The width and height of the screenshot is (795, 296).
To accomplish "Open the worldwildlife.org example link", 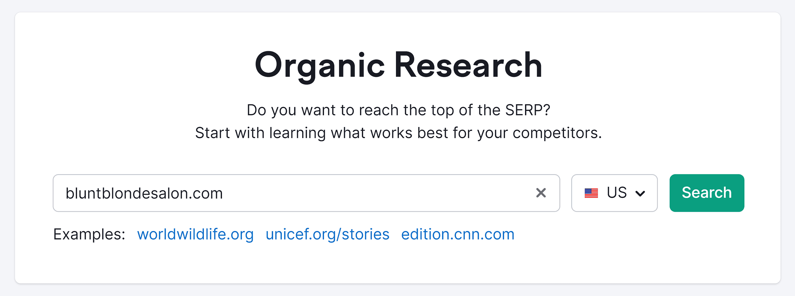I will [195, 234].
